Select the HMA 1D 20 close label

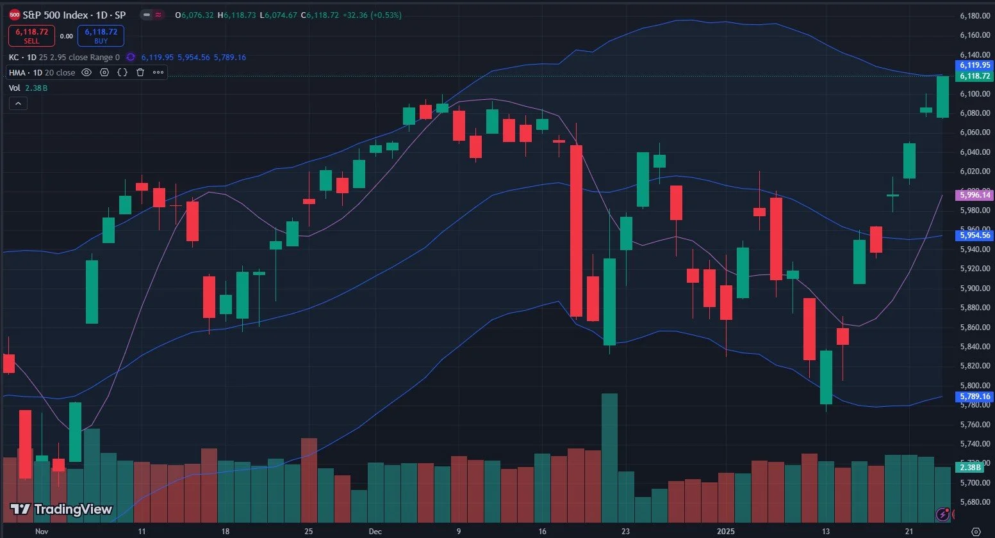pos(42,73)
